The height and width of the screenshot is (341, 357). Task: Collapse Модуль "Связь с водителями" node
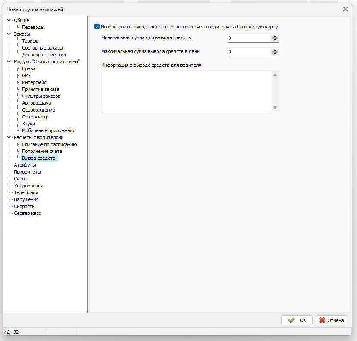[x=9, y=62]
